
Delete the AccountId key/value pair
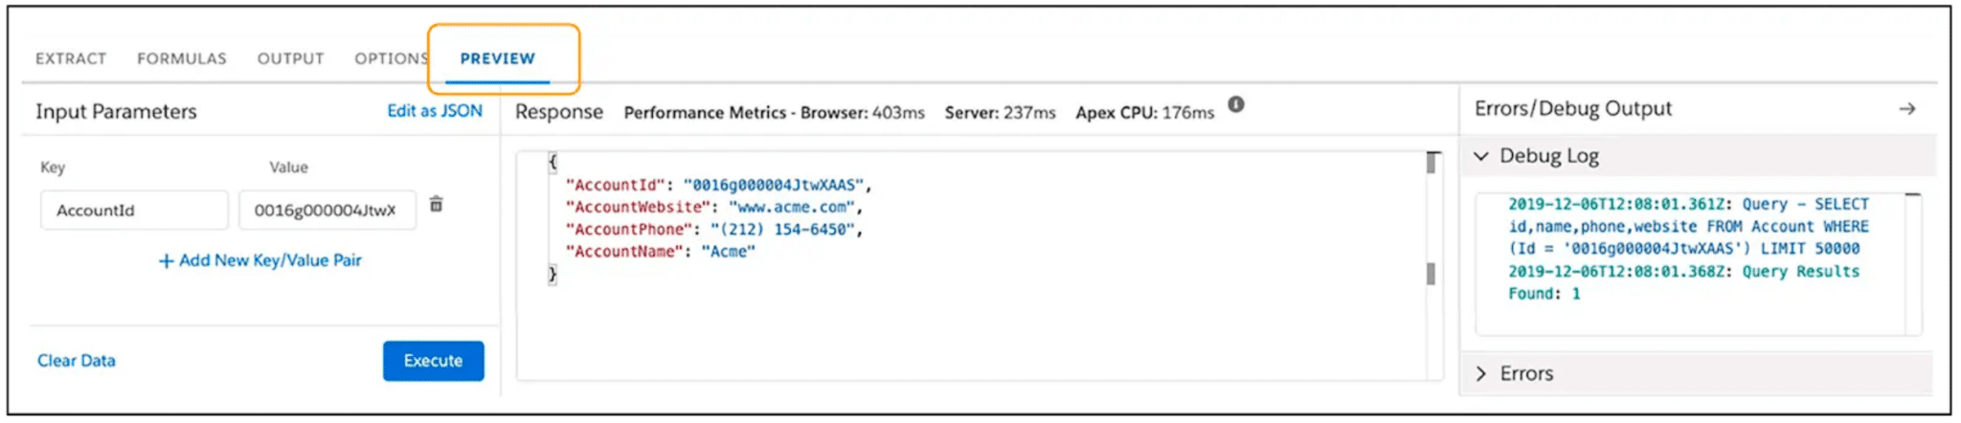436,205
